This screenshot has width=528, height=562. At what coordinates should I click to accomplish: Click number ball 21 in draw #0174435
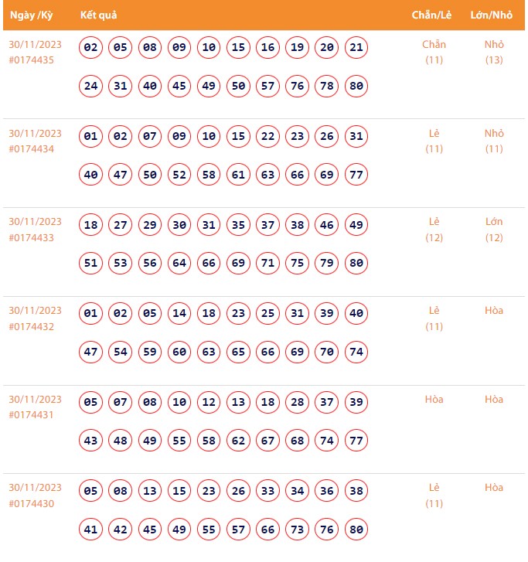click(x=356, y=47)
